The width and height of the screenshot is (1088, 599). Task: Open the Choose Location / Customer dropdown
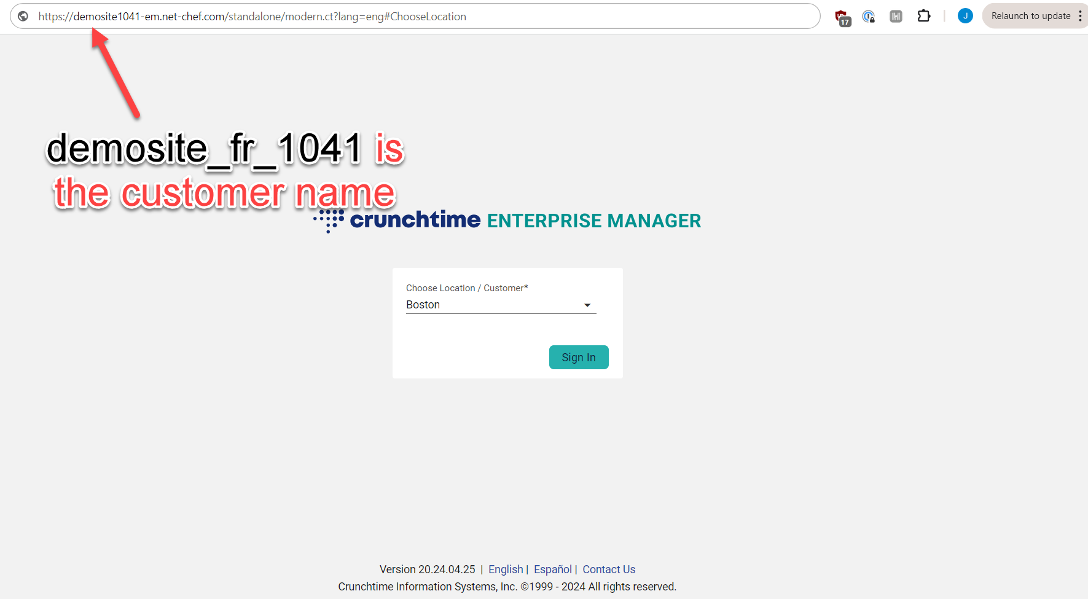click(x=501, y=305)
